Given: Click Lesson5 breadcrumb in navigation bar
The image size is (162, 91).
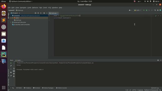Looking at the screenshot, I should pyautogui.click(x=11, y=10).
